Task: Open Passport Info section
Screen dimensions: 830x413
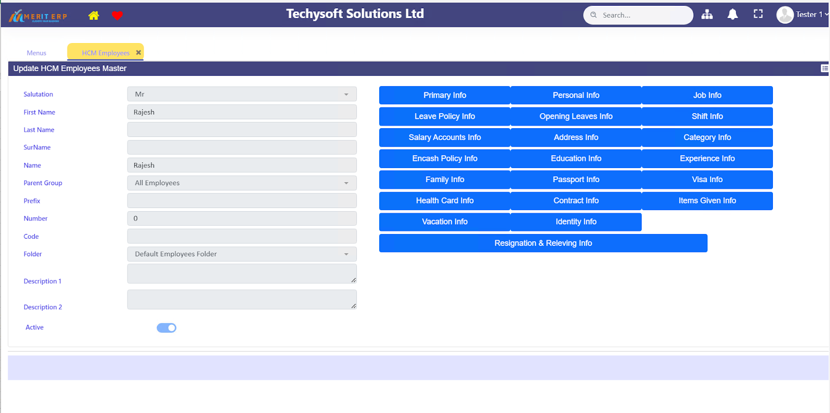Action: (576, 180)
